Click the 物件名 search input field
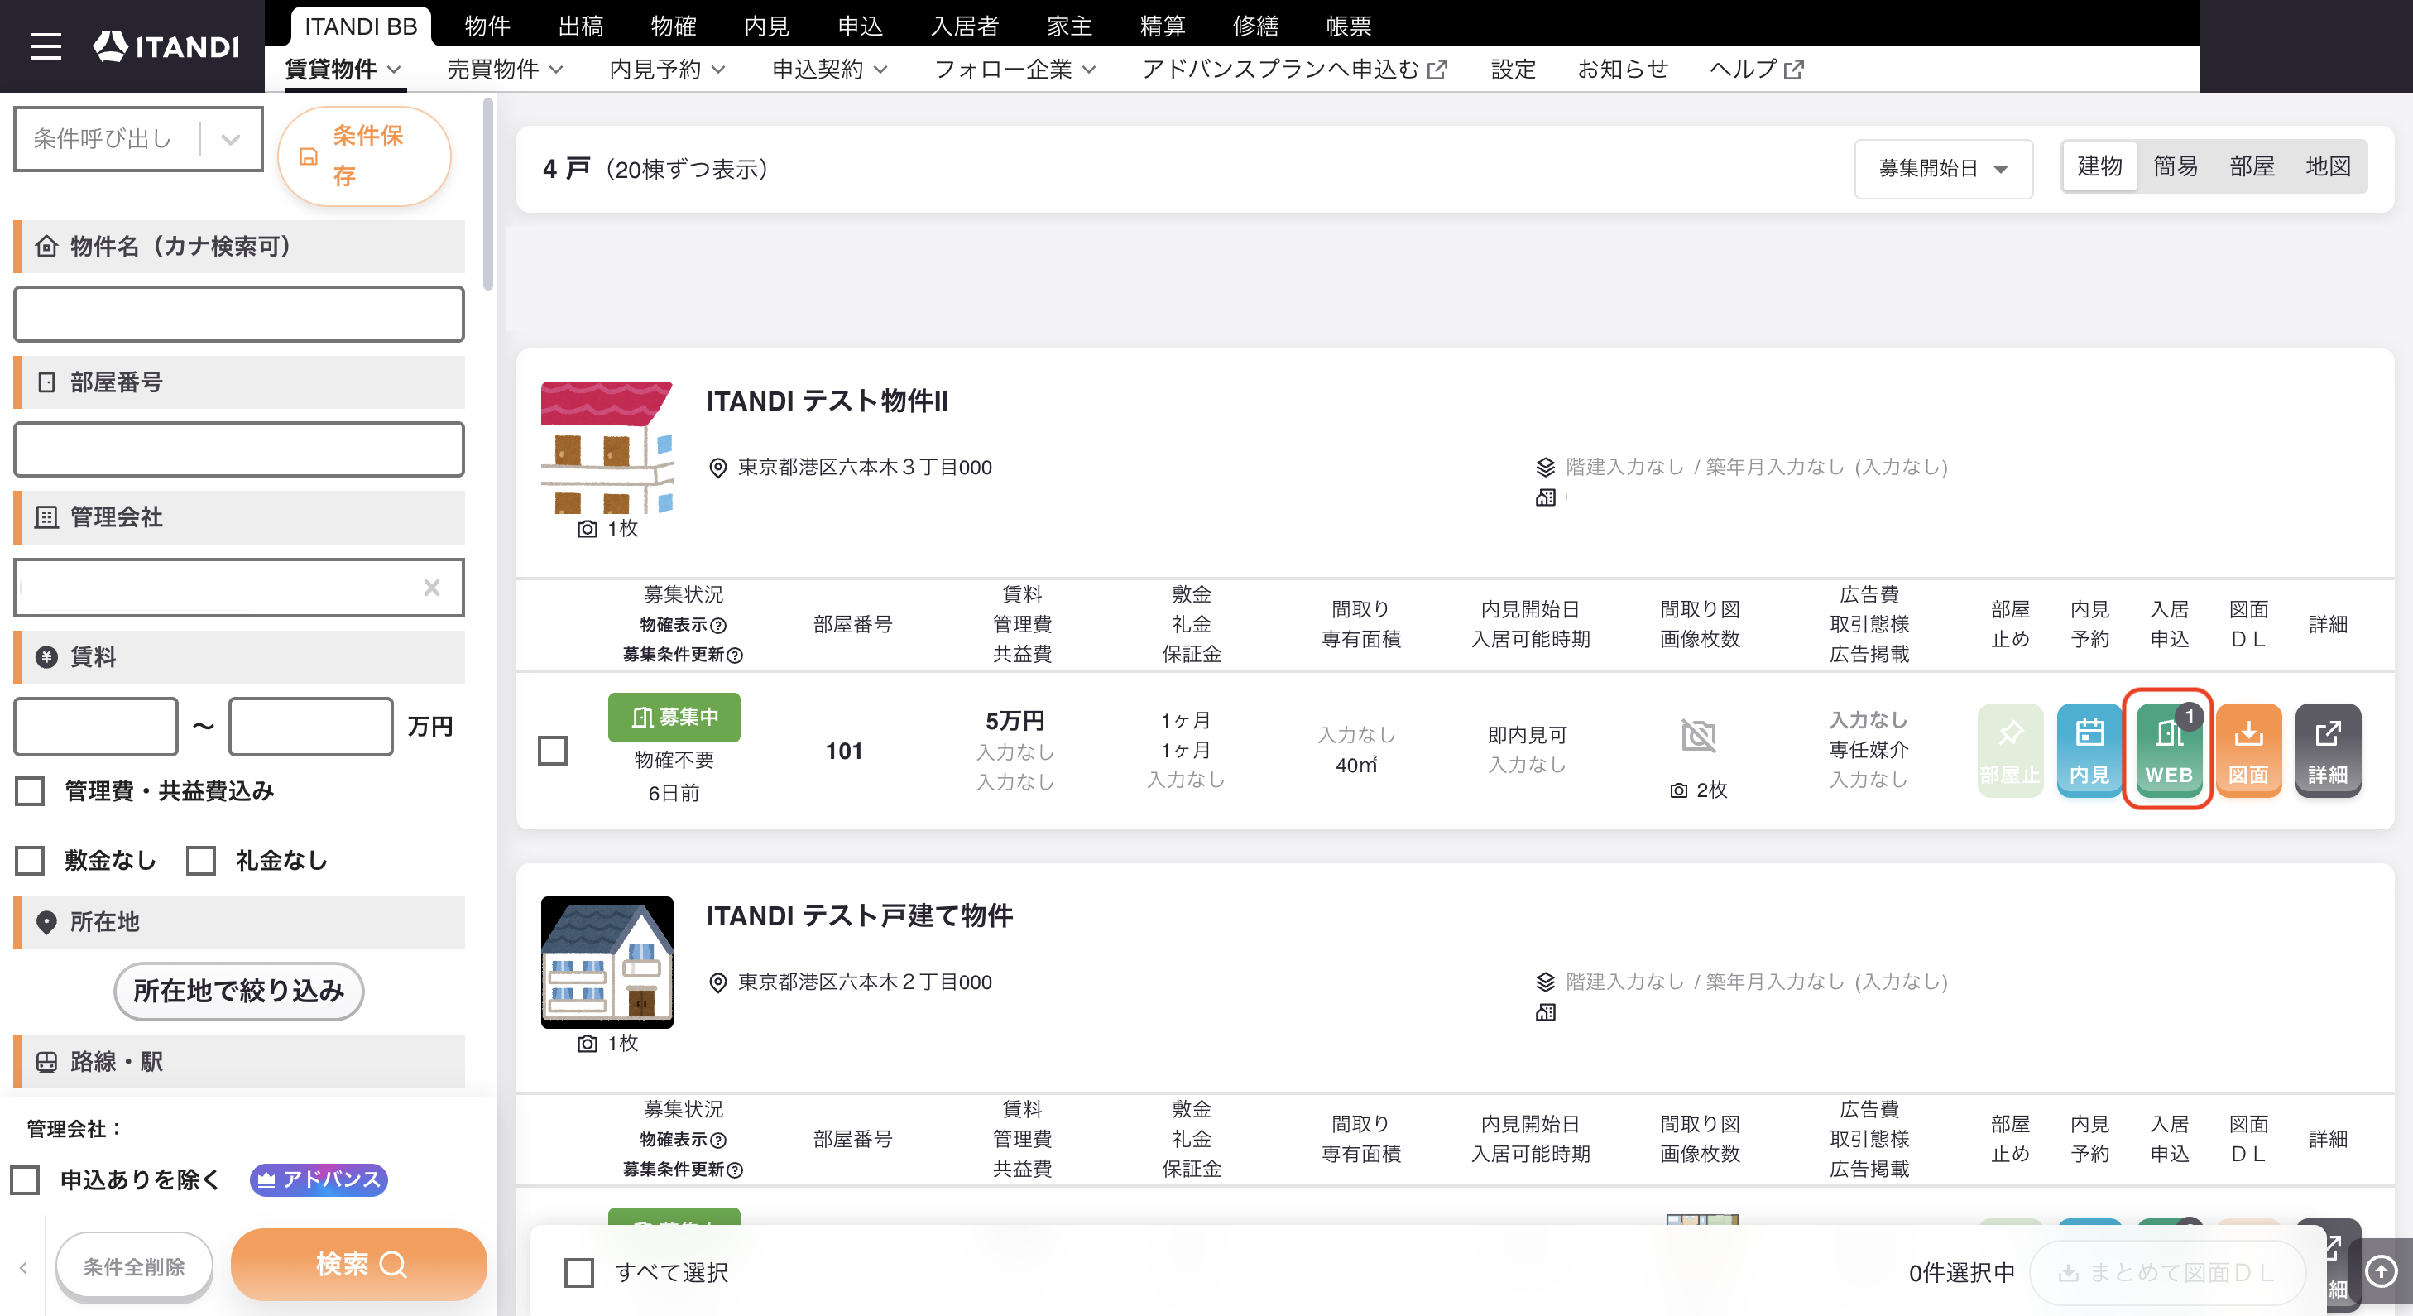This screenshot has height=1316, width=2413. [239, 314]
